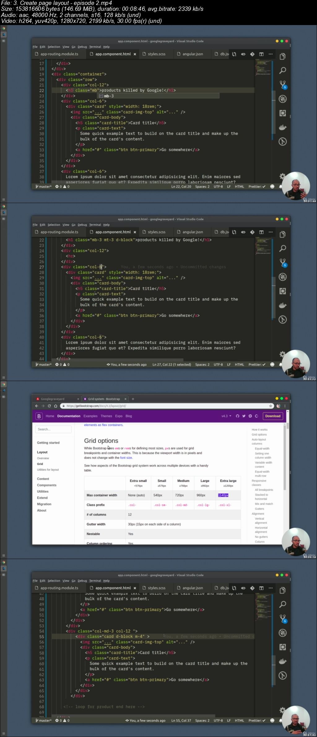317x737 pixels.
Task: Click 'Ln 55, Col 37' in the status bar
Action: [181, 721]
